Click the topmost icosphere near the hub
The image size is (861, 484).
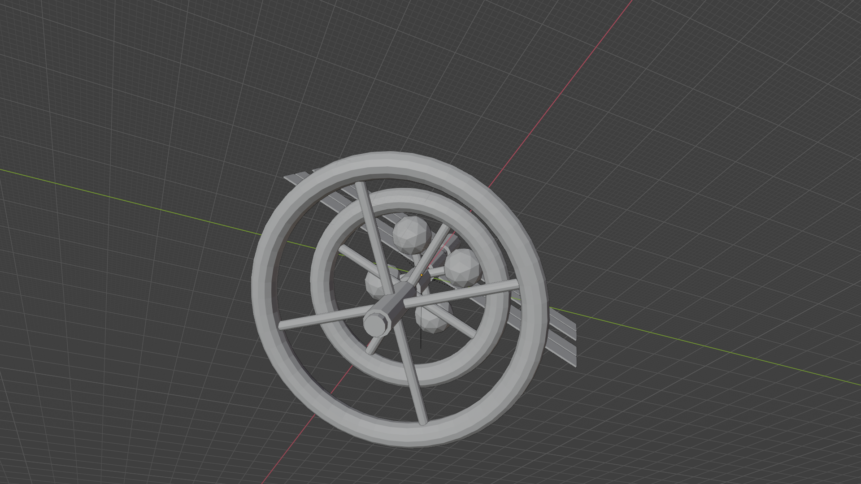411,234
